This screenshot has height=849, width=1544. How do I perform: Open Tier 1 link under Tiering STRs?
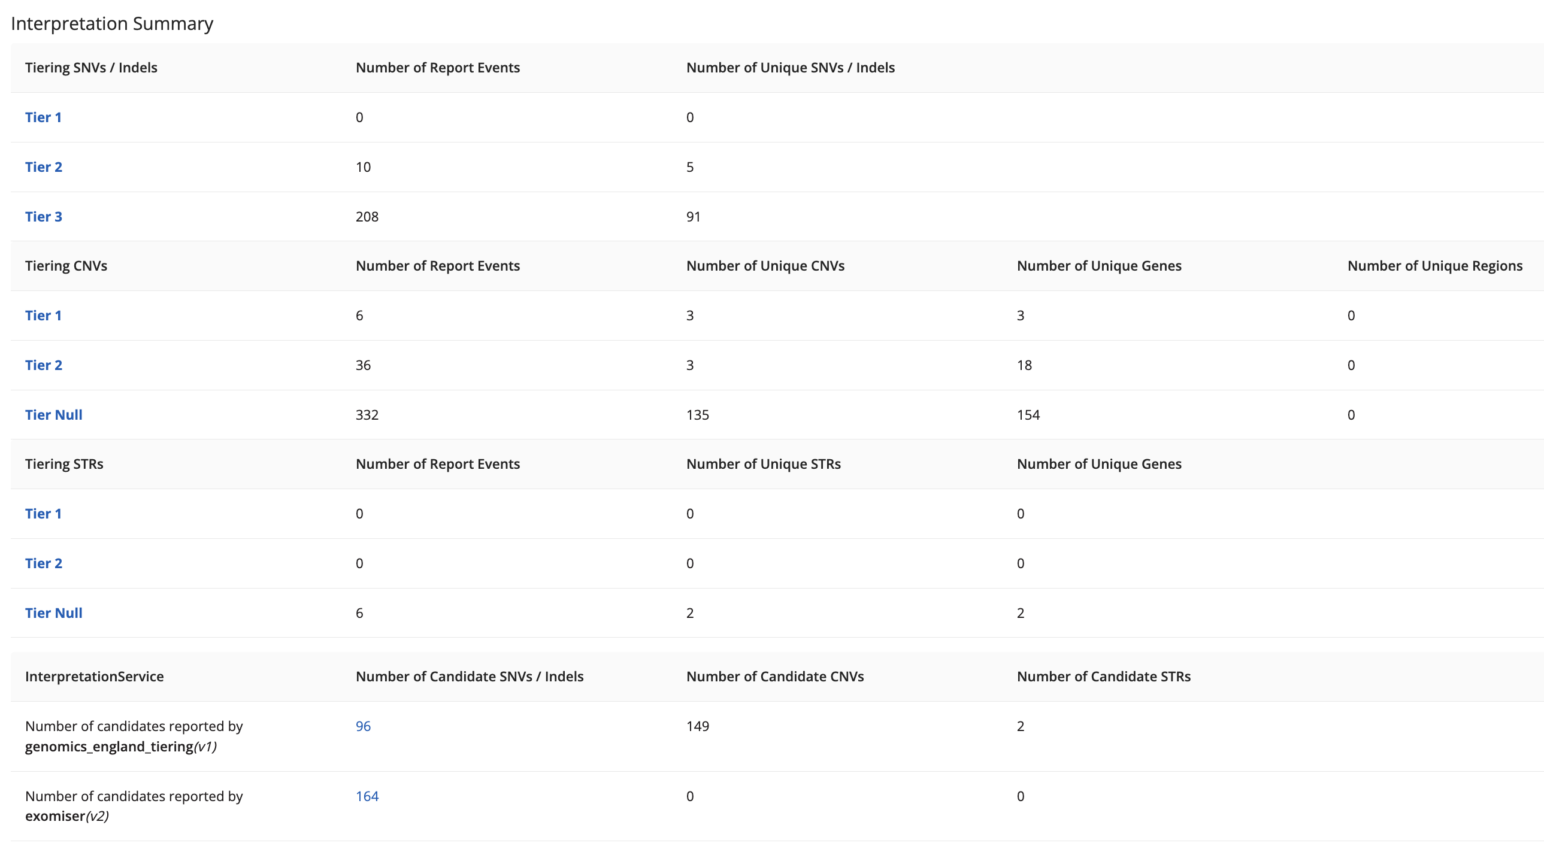[x=43, y=514]
